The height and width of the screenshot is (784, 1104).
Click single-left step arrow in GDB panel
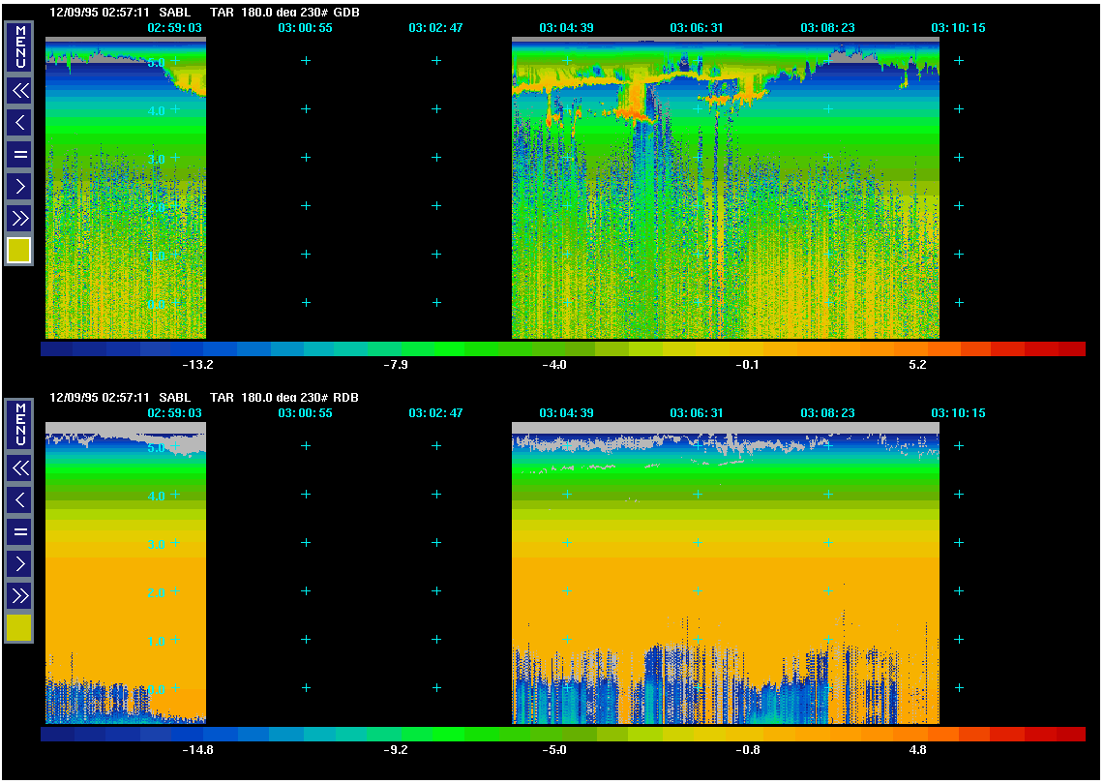click(19, 123)
